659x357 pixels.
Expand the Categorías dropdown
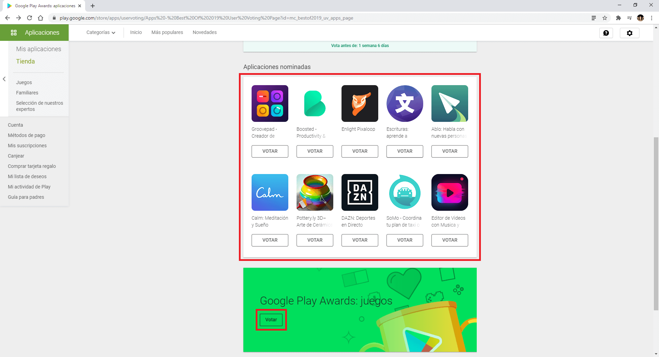101,32
